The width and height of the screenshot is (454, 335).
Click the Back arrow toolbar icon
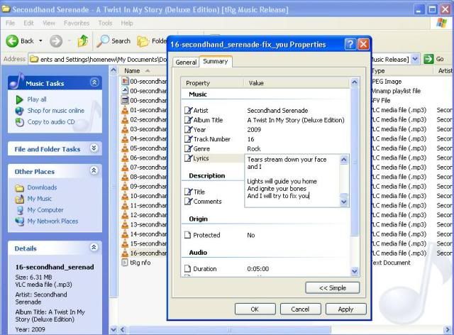coord(12,41)
